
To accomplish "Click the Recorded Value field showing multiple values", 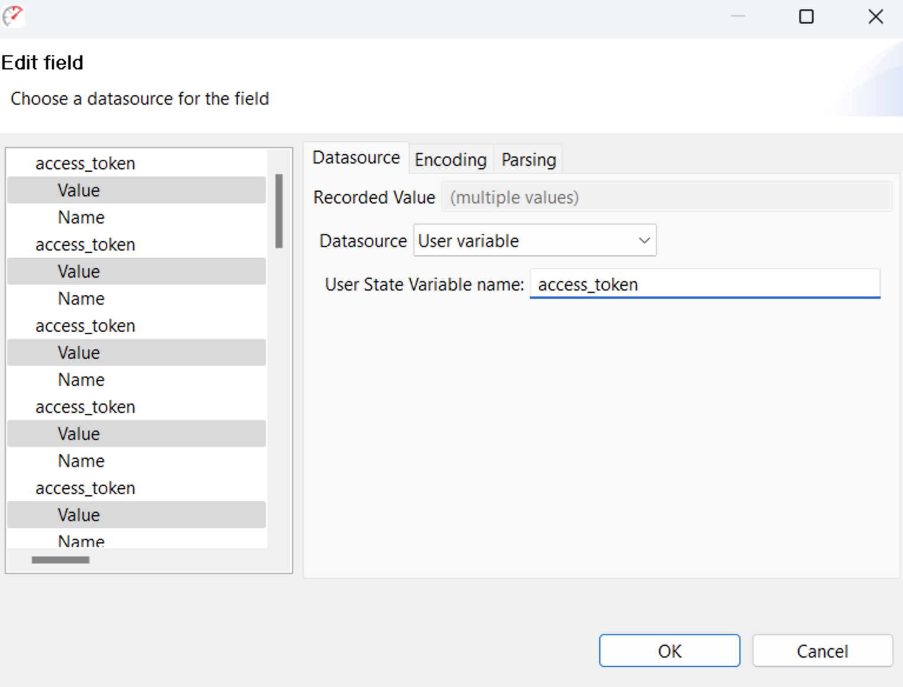I will coord(667,197).
